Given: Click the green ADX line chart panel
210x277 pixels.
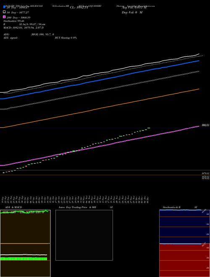Looking at the screenshot, I should pos(25,227).
